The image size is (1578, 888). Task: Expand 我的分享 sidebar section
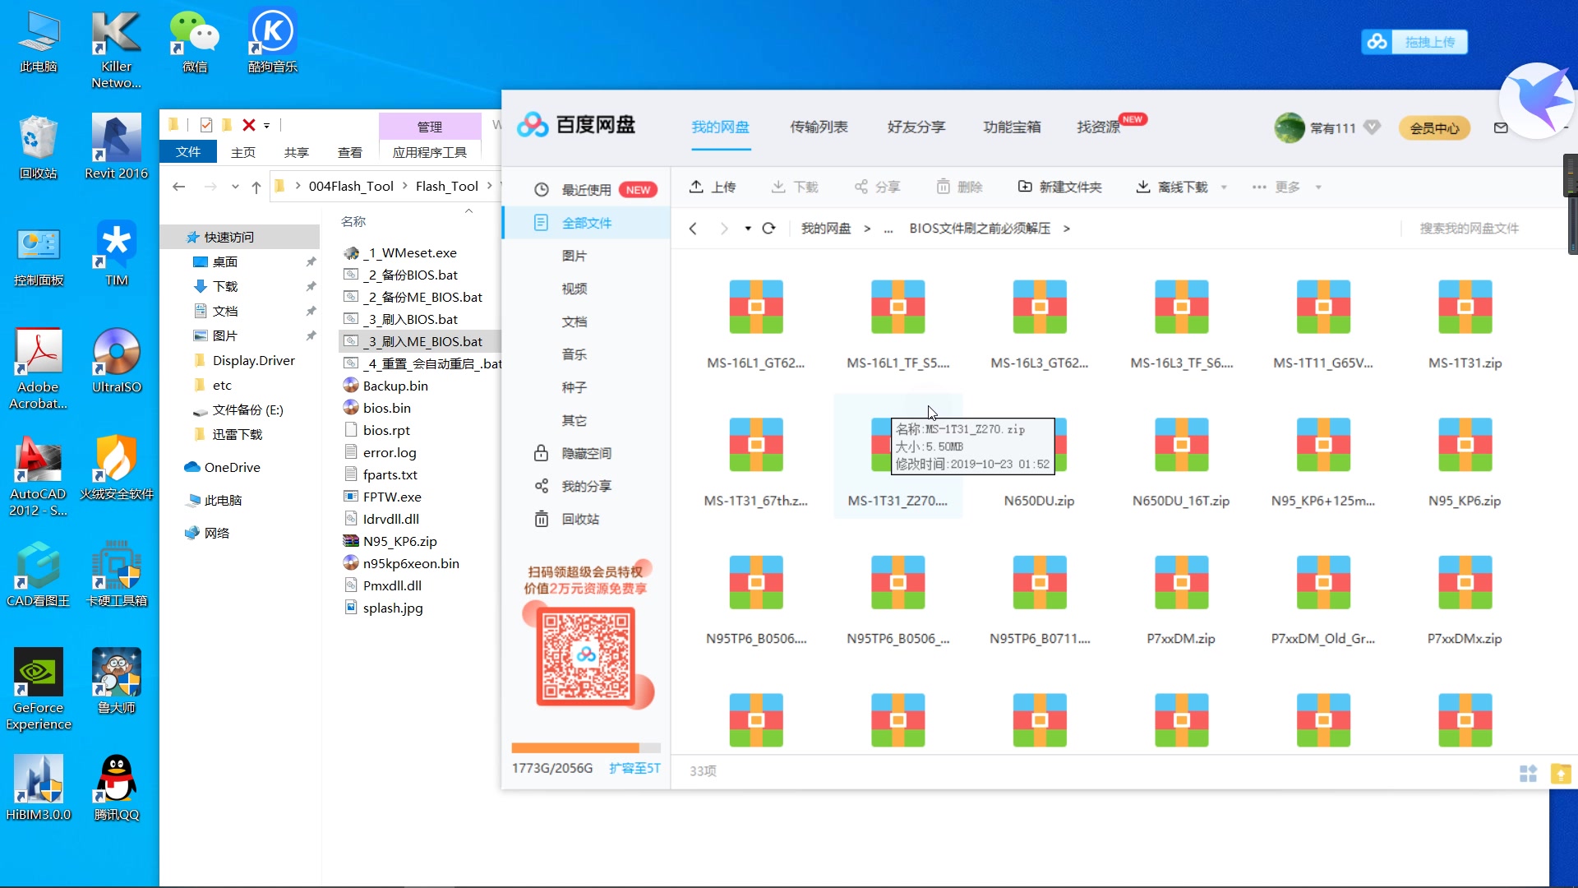(586, 486)
